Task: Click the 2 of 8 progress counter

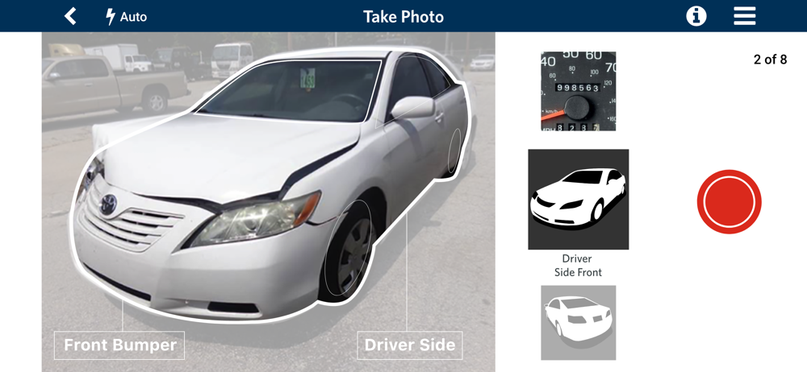Action: 770,60
